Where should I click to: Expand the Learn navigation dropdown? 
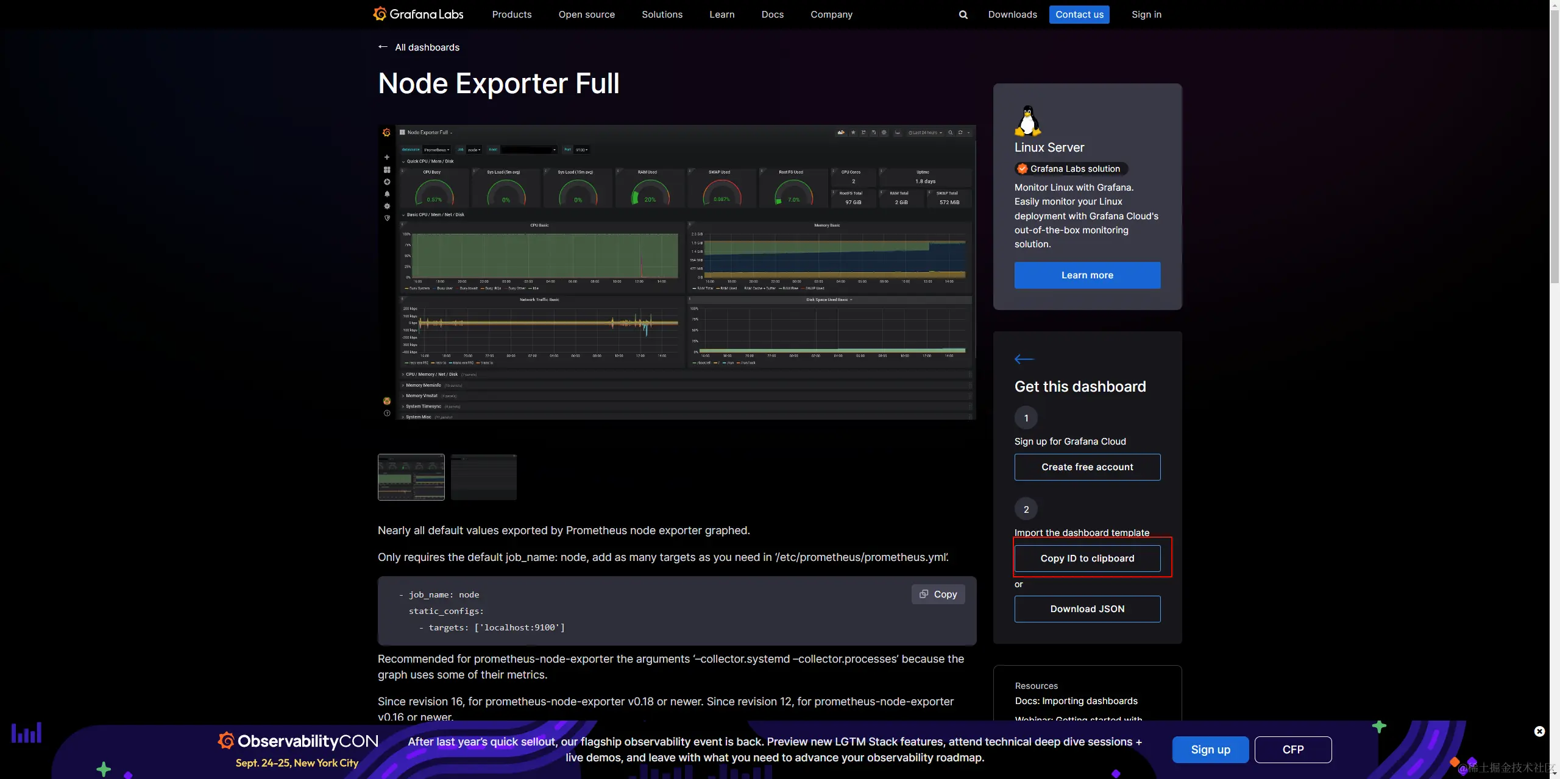point(721,15)
